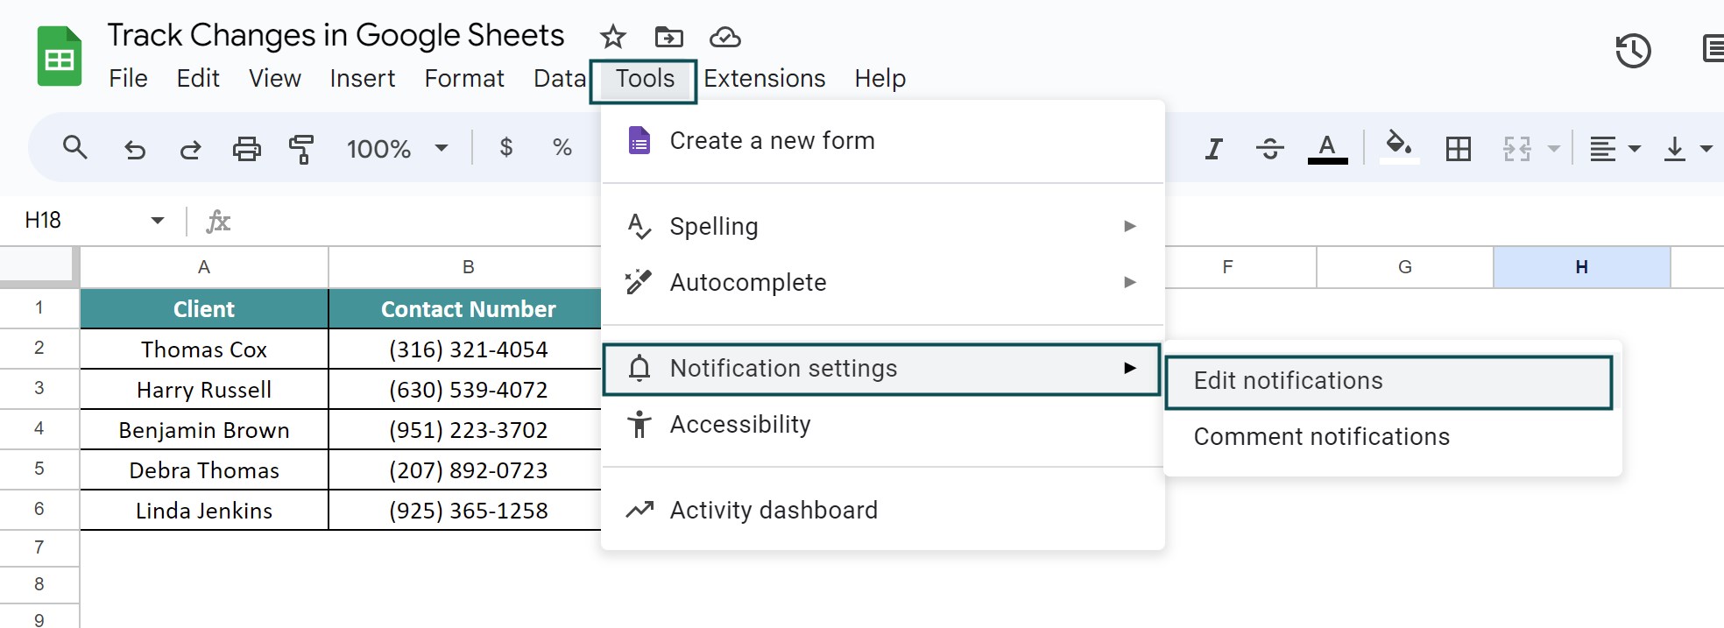Select the Harry Russell cell
This screenshot has width=1724, height=628.
[204, 390]
